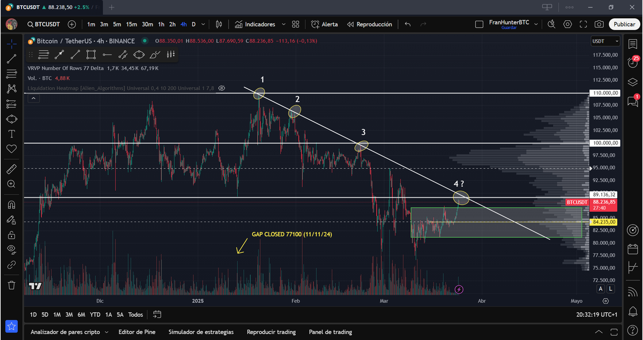Image resolution: width=643 pixels, height=340 pixels.
Task: Open the patterns tool in left sidebar
Action: pos(11,89)
